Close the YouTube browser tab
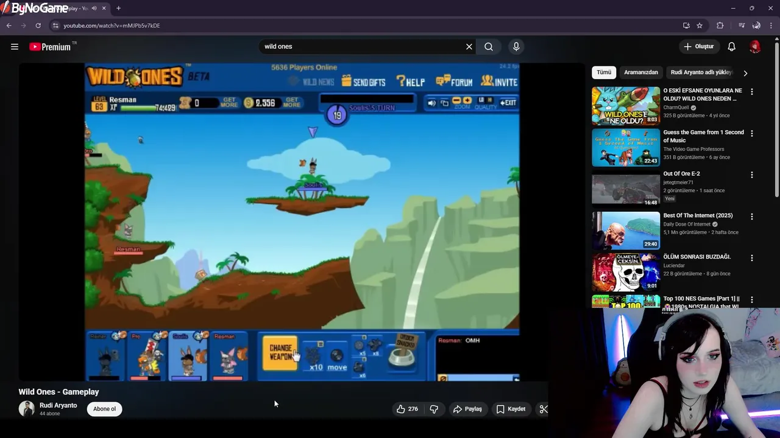The height and width of the screenshot is (438, 780). [x=104, y=9]
